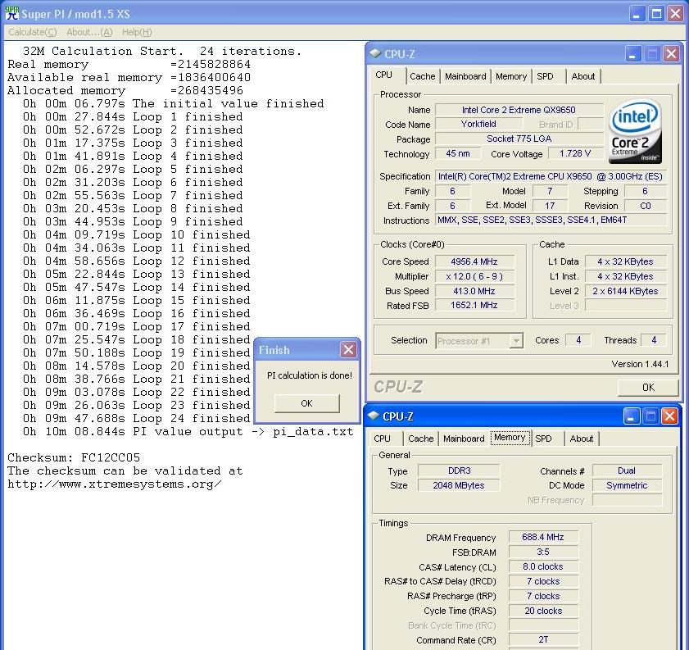Click the Version 1.44.1 label

[x=640, y=364]
